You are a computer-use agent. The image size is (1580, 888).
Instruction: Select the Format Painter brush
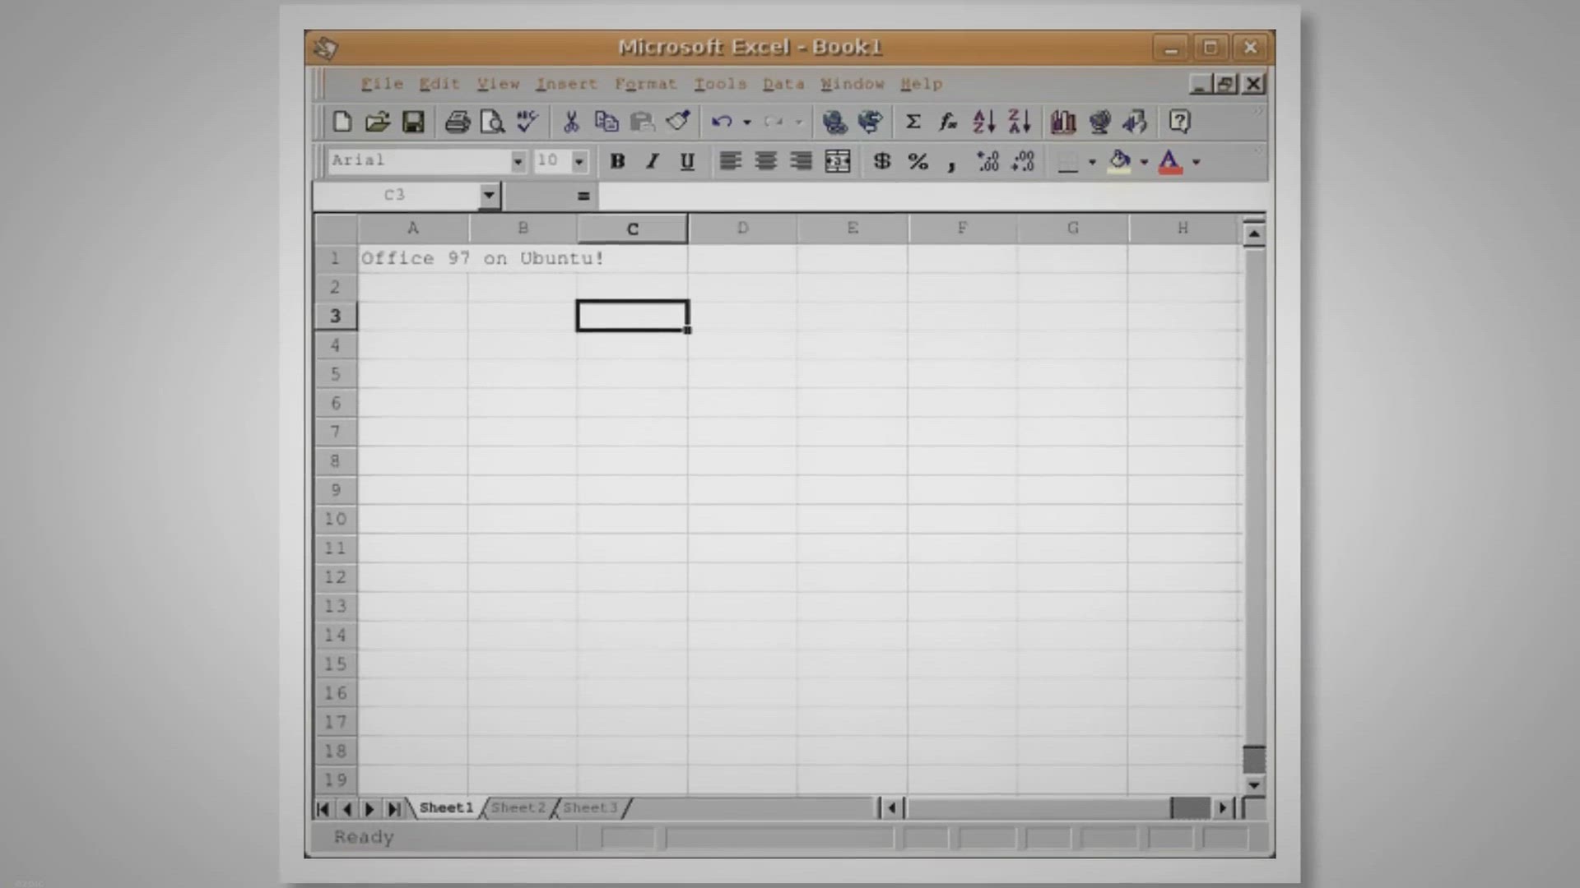(x=678, y=122)
